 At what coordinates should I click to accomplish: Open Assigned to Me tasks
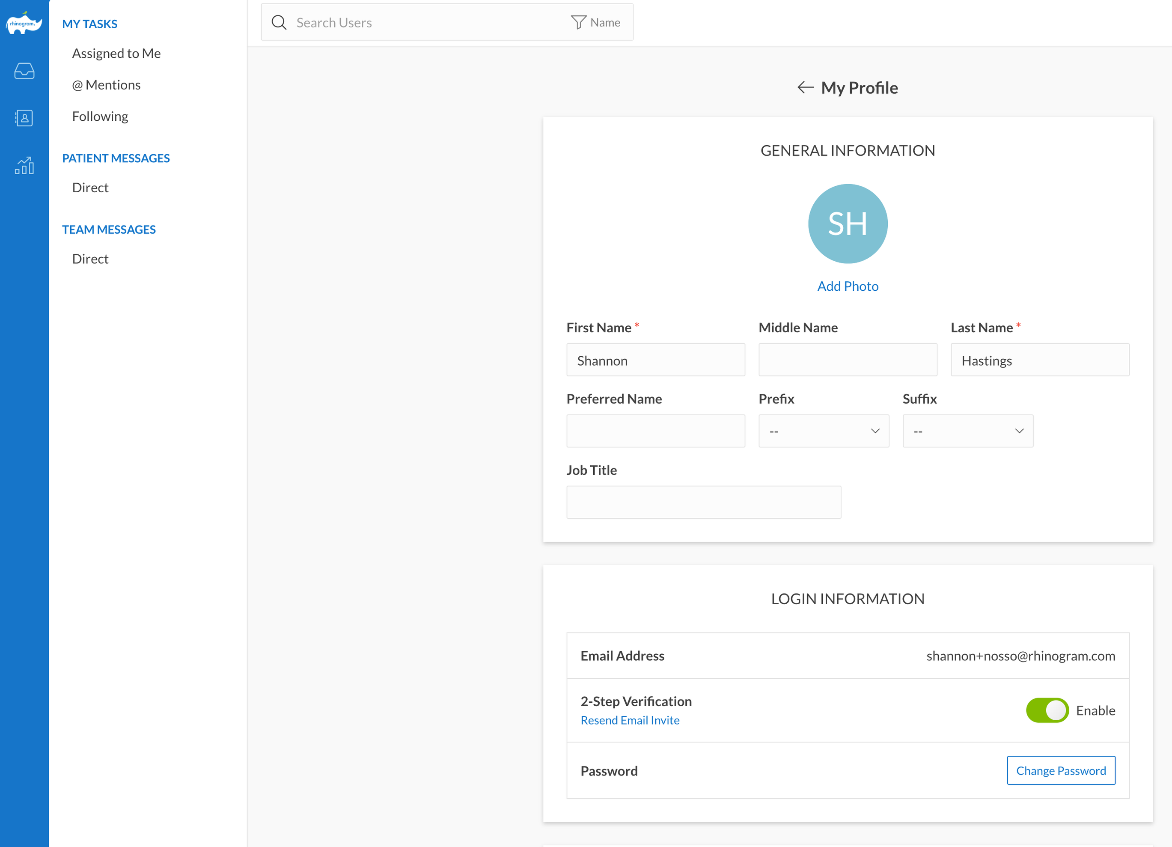(x=116, y=53)
